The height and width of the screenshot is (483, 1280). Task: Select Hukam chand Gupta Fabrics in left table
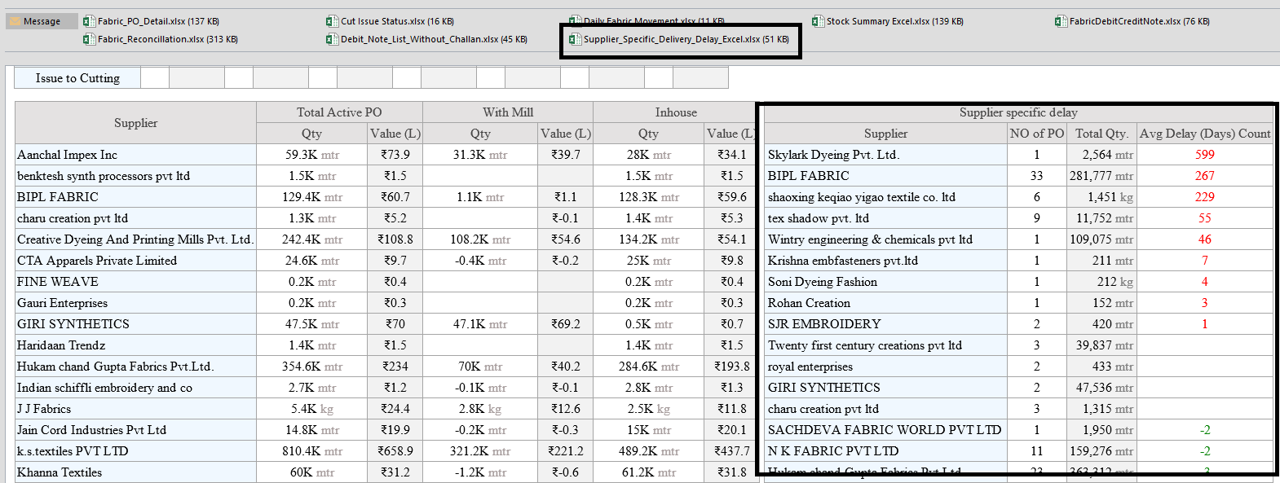click(x=136, y=367)
